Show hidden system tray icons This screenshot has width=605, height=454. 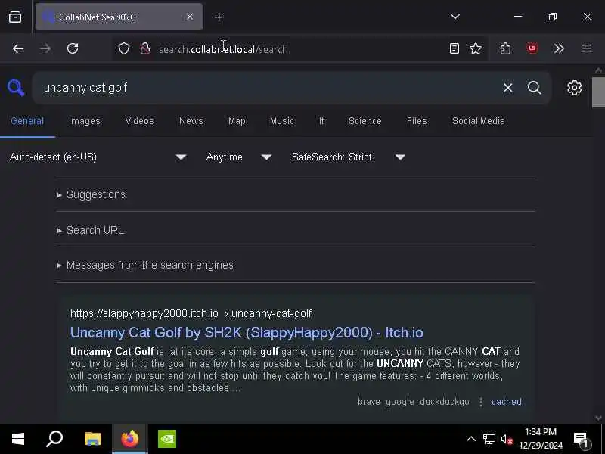471,439
